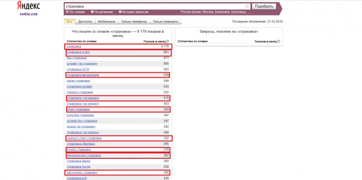Open the 'какая страховка' keyword link
This screenshot has width=362, height=180.
78,81
